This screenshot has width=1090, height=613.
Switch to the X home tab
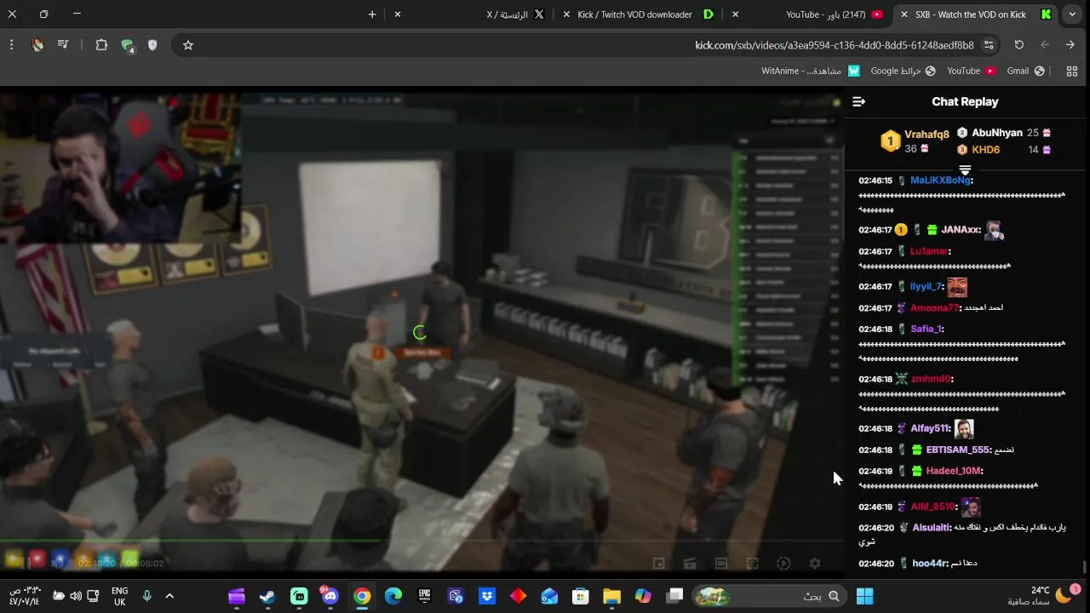(470, 14)
